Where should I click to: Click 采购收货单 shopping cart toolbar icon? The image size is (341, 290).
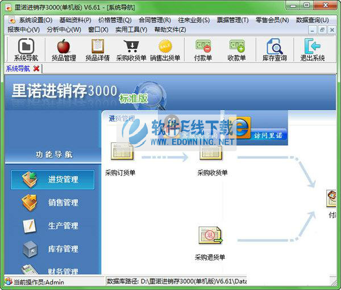pyautogui.click(x=131, y=47)
